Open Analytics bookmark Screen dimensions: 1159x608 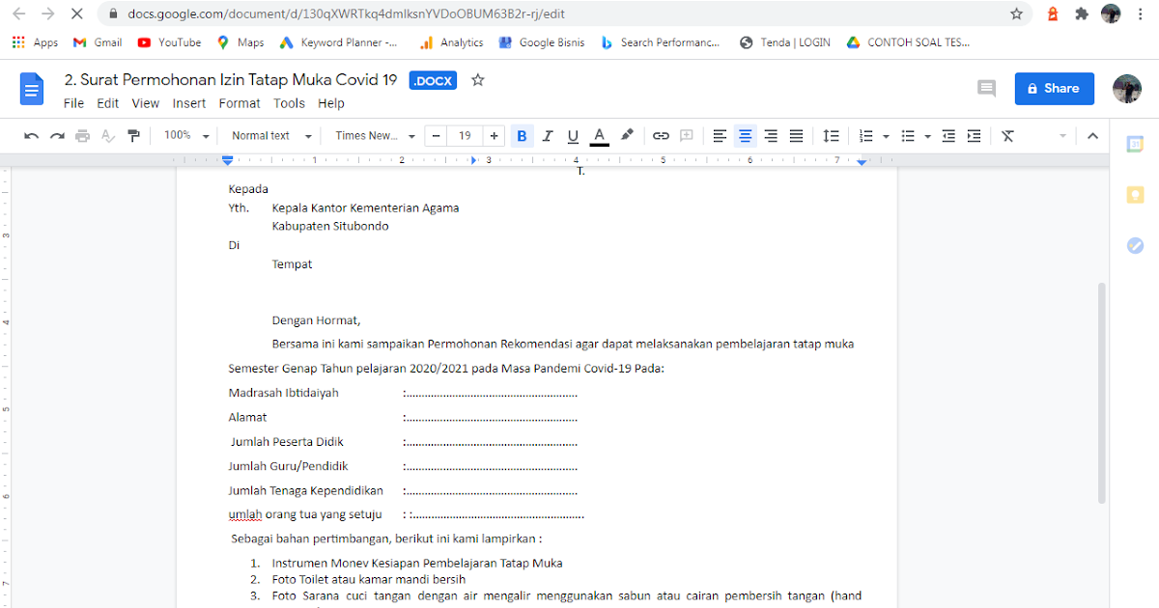[x=452, y=42]
